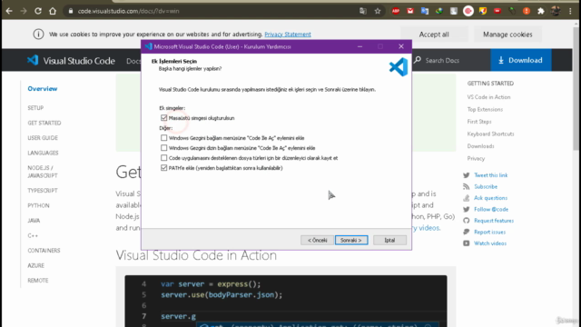The height and width of the screenshot is (327, 581).
Task: Jump to Privacy section link
Action: (x=476, y=158)
